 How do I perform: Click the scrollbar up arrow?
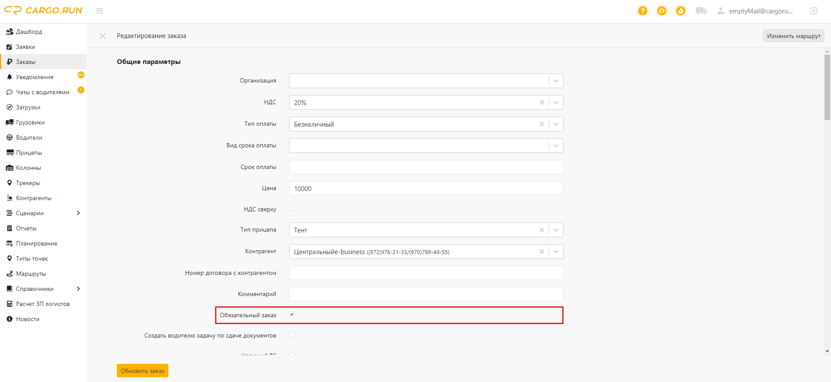pos(827,51)
